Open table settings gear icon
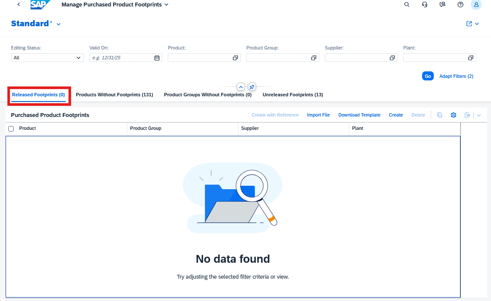The image size is (491, 301). (453, 115)
